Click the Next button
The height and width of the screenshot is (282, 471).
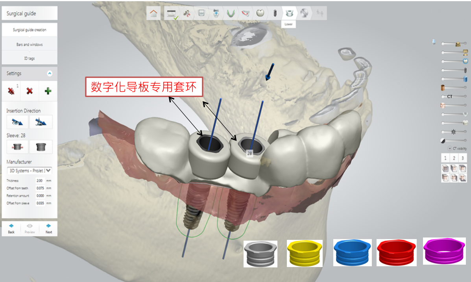[48, 228]
